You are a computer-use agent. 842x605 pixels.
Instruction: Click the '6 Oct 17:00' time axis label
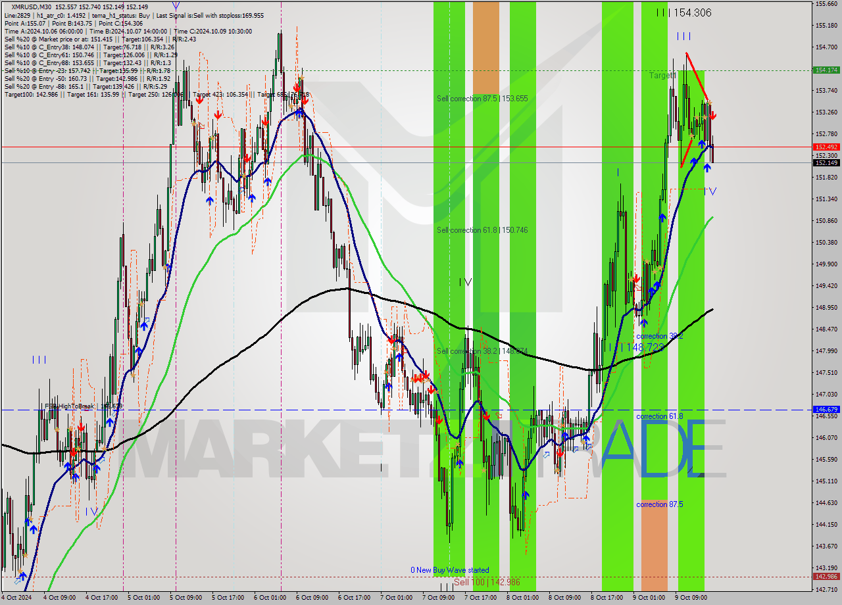pyautogui.click(x=355, y=598)
